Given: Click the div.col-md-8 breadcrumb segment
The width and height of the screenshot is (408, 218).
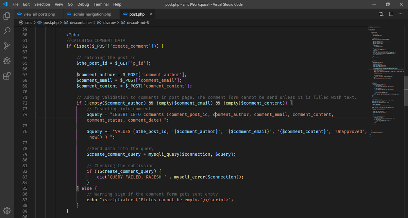Looking at the screenshot, I should pos(138,22).
